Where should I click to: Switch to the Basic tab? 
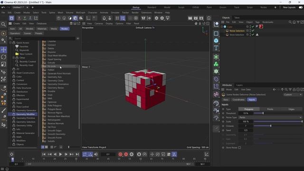pos(226,100)
